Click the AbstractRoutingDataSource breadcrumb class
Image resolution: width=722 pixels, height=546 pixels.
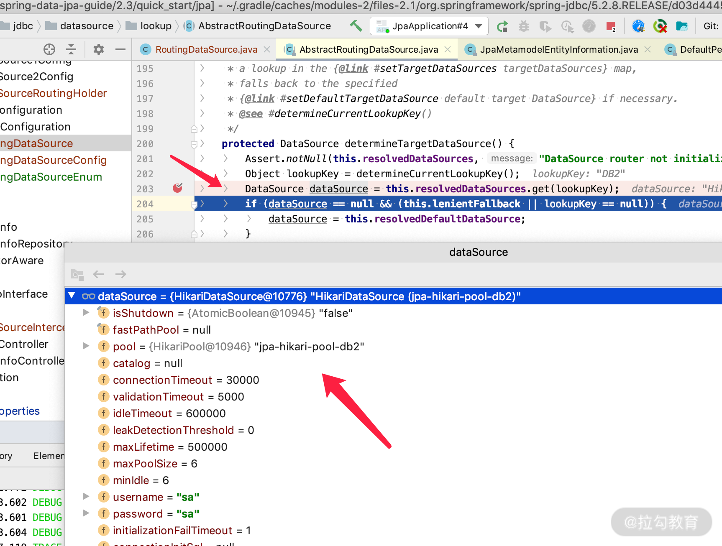tap(258, 26)
